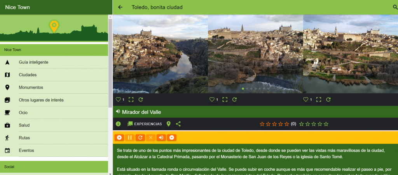Image resolution: width=398 pixels, height=175 pixels.
Task: Open search with the magnifier icon
Action: 395,7
